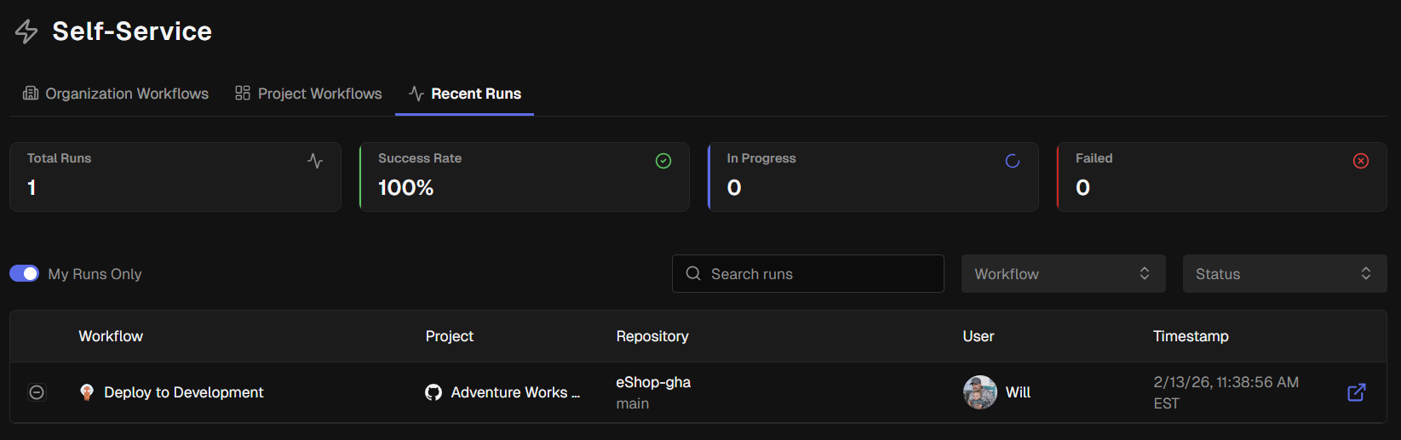
Task: Click the Project column header
Action: (x=450, y=336)
